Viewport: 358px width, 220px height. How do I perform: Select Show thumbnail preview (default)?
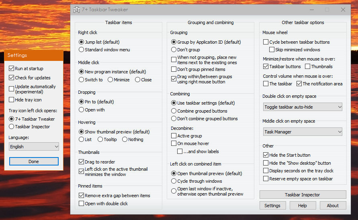pyautogui.click(x=114, y=132)
